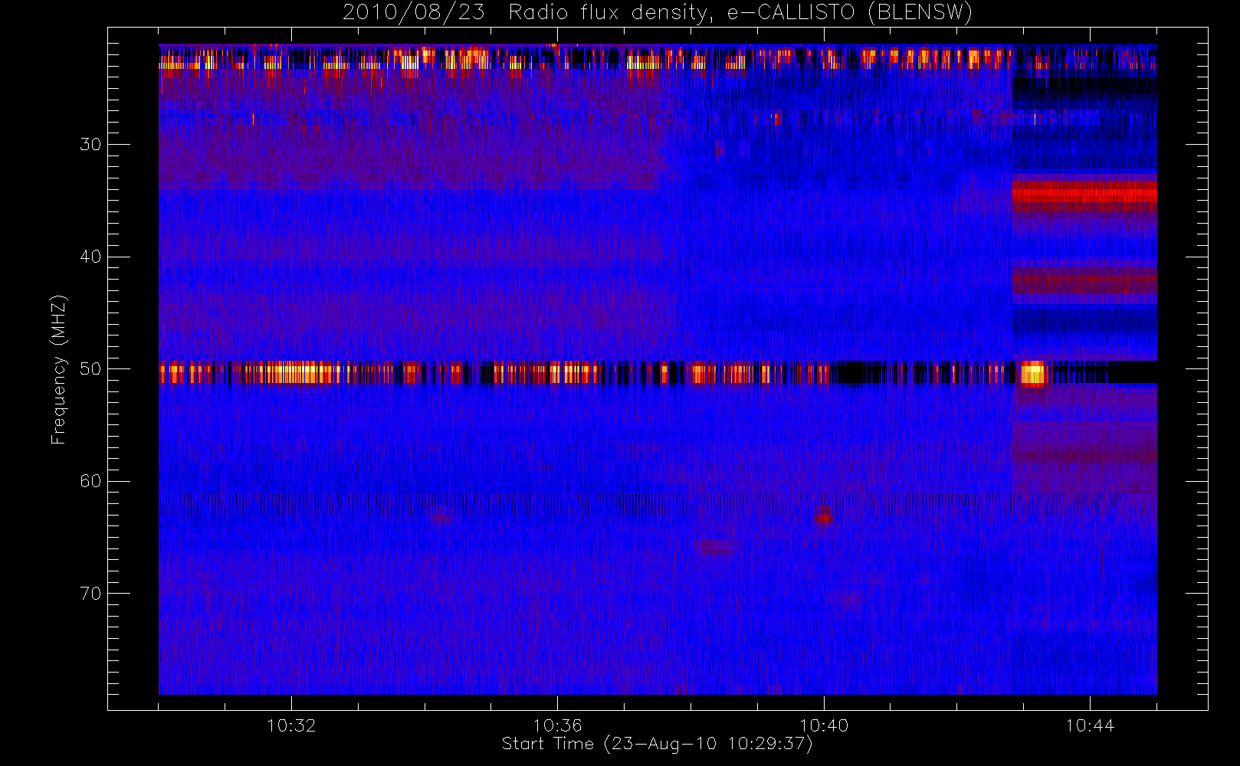The width and height of the screenshot is (1240, 766).
Task: Click the small red spot near 63 MHz at 10:40
Action: click(x=824, y=517)
